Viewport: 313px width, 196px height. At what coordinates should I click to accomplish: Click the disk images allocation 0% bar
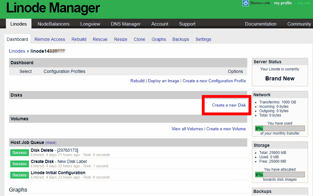(280, 174)
